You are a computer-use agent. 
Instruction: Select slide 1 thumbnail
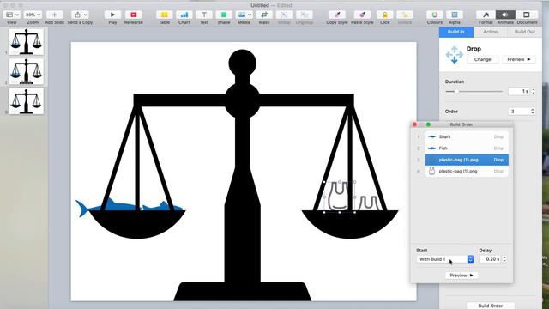pos(27,42)
